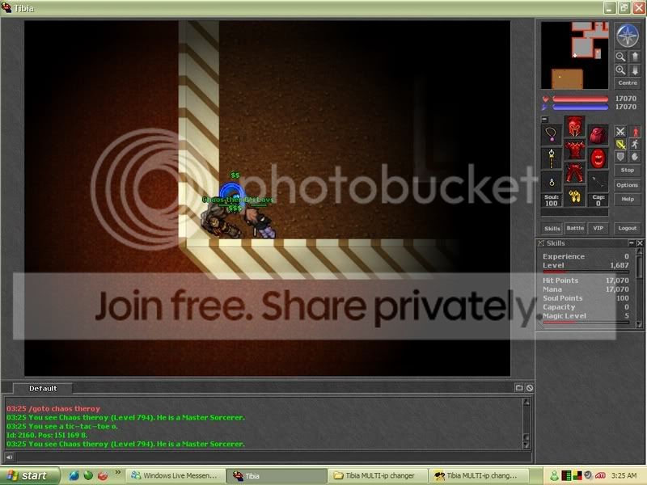Click the red shield slot
The image size is (647, 485).
598,158
